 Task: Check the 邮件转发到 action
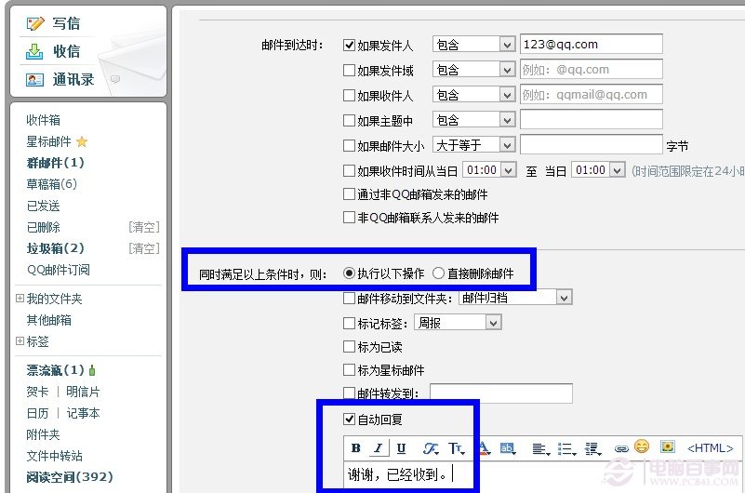[x=349, y=393]
